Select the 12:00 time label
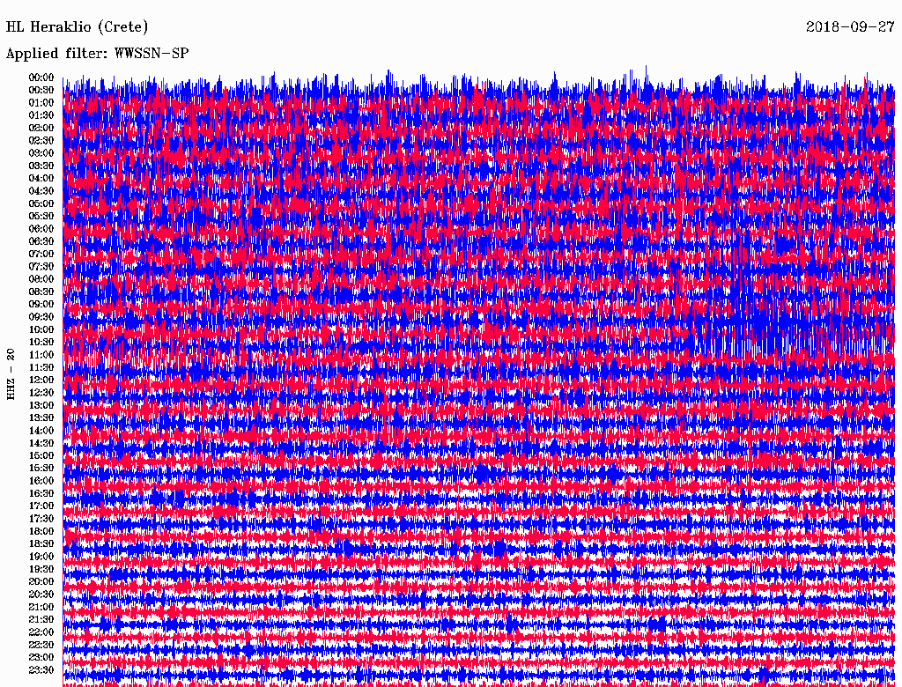This screenshot has height=687, width=902. (41, 380)
